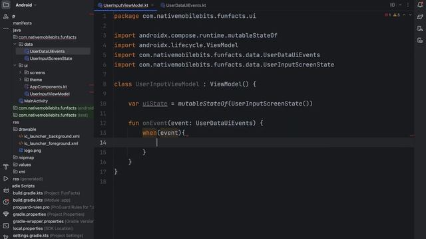Open the Terminal tool window icon

6,226
